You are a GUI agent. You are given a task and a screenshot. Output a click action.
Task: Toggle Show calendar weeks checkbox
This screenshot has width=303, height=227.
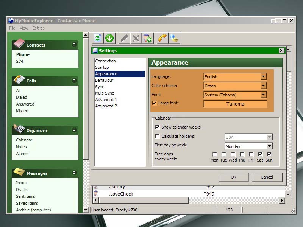click(x=157, y=127)
